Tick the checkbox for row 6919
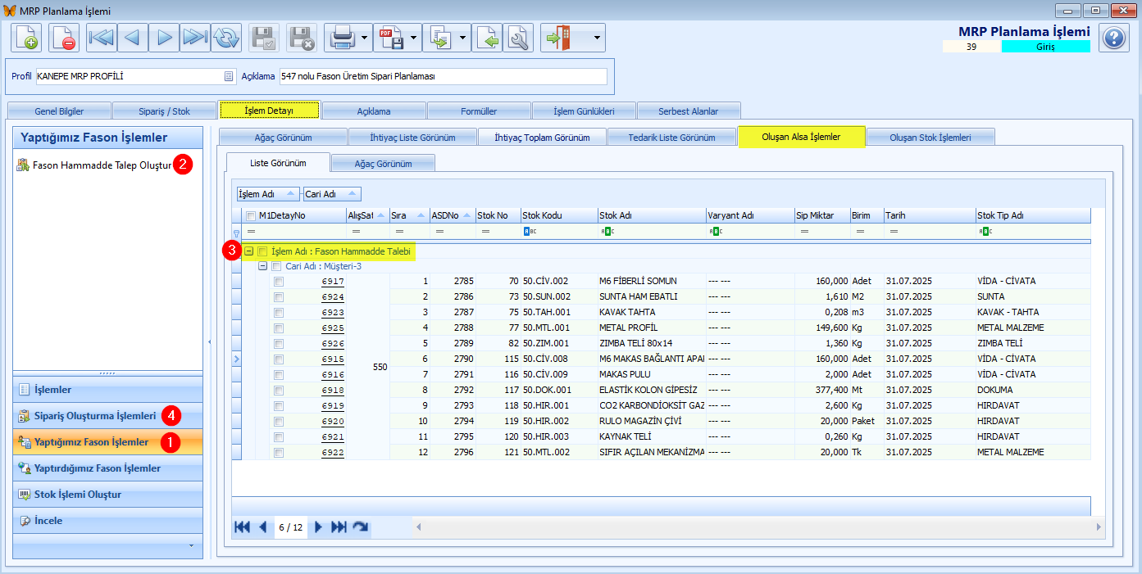This screenshot has width=1142, height=574. pyautogui.click(x=279, y=405)
